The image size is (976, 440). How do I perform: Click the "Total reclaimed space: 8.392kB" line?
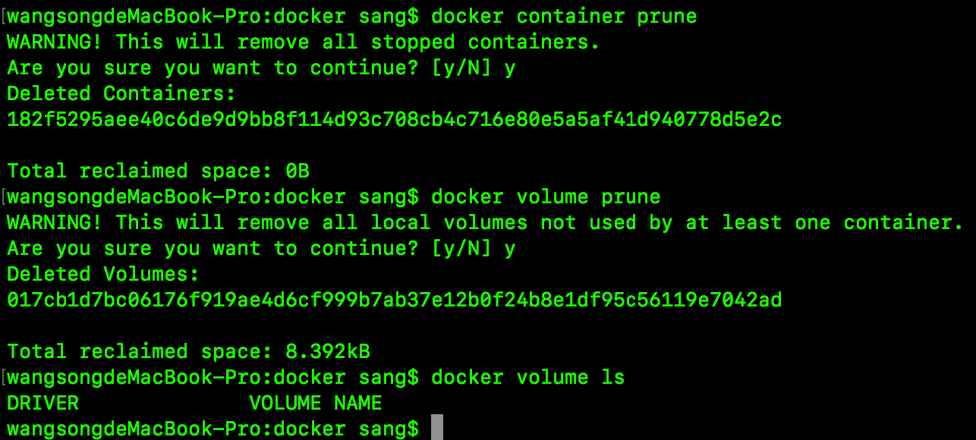pos(188,352)
